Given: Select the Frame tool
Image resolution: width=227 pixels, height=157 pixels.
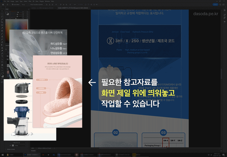Looking at the screenshot, I should tap(2, 25).
